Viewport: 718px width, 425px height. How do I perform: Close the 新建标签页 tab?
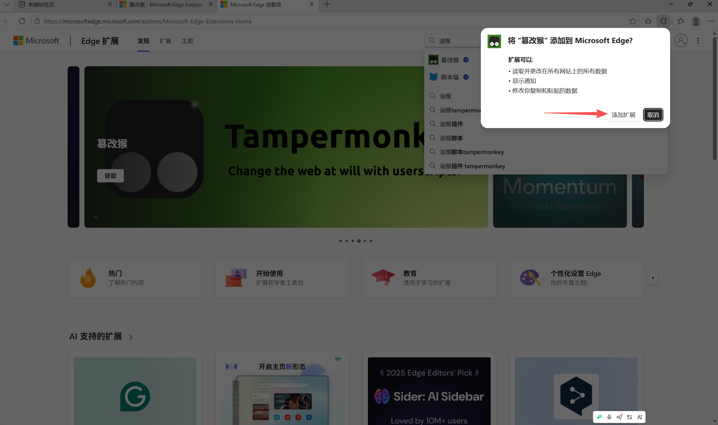[110, 5]
